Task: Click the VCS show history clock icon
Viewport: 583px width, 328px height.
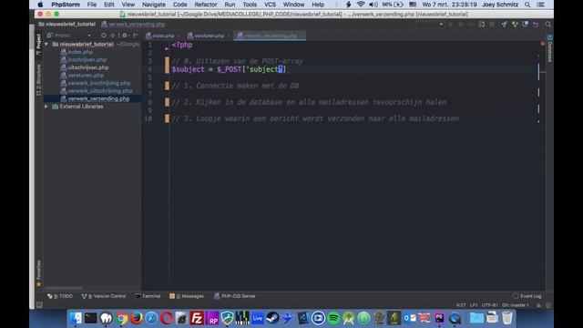Action: point(525,25)
